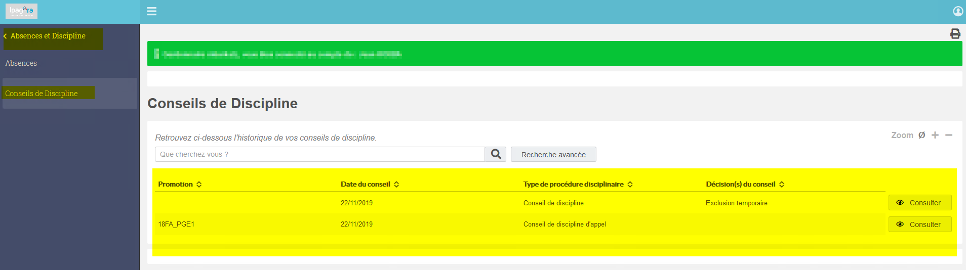Consult the 18FA_PGE1 row
The width and height of the screenshot is (966, 270).
coord(920,224)
